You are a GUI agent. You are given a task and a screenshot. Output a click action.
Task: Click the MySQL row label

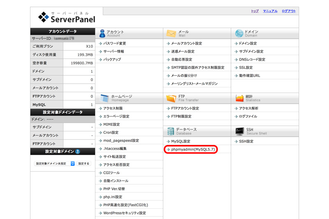pos(39,105)
